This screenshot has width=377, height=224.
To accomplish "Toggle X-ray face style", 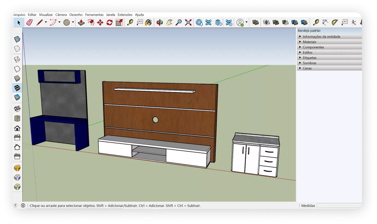I will coord(17,39).
